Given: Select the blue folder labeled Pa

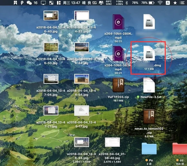Looking at the screenshot, I should [x=149, y=149].
